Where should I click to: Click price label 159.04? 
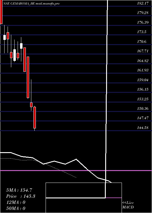(143, 80)
